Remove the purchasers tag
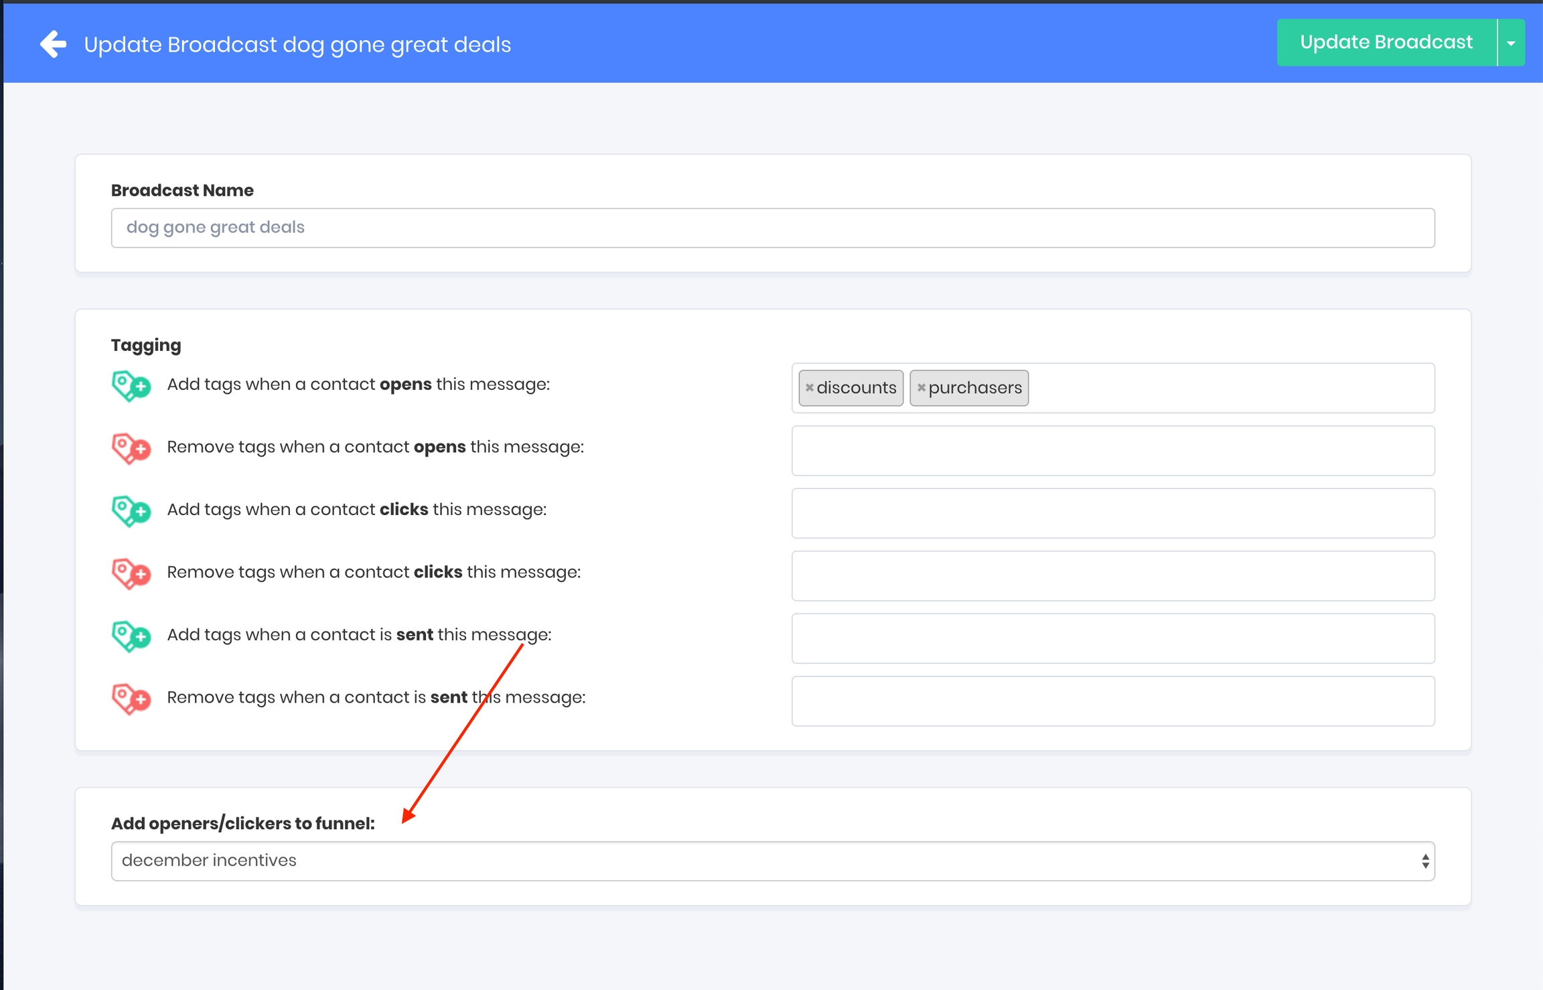Viewport: 1543px width, 990px height. (922, 388)
